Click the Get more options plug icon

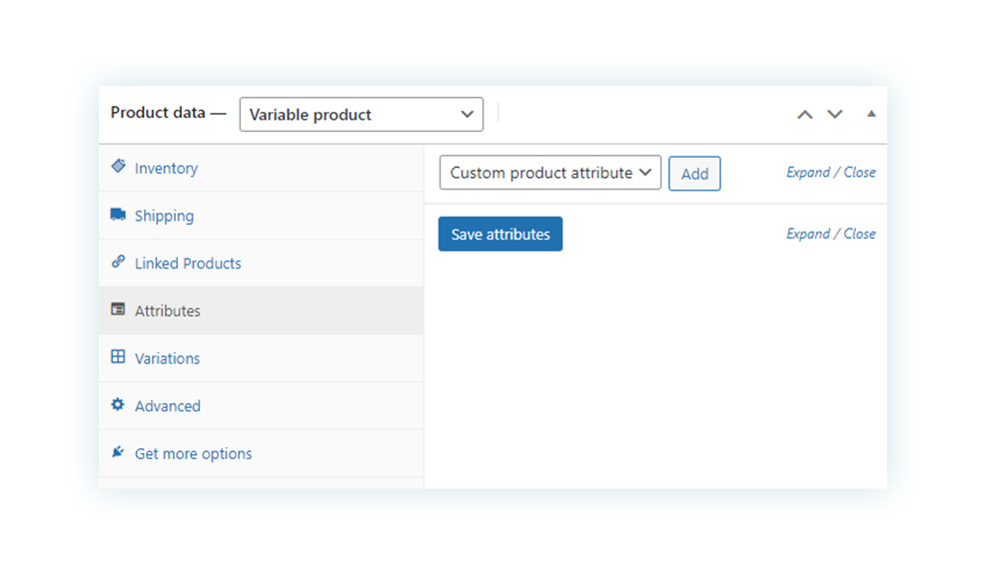point(118,452)
